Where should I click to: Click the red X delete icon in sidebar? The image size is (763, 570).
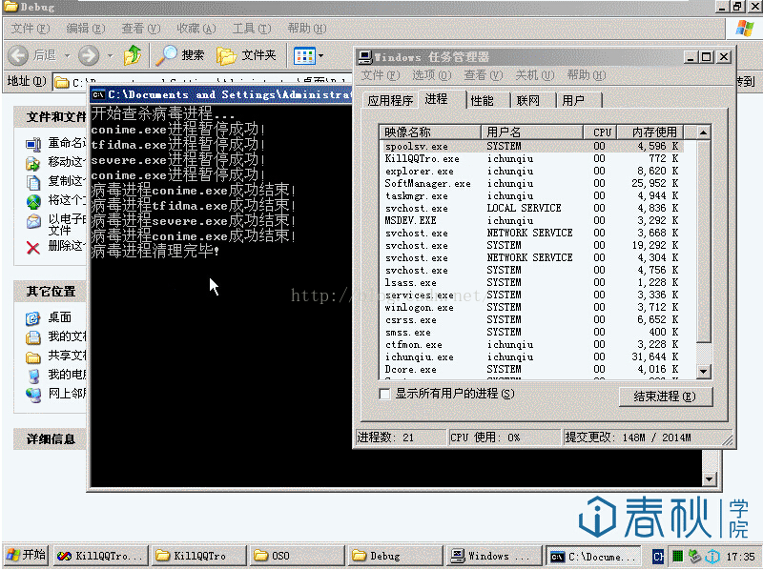(33, 248)
